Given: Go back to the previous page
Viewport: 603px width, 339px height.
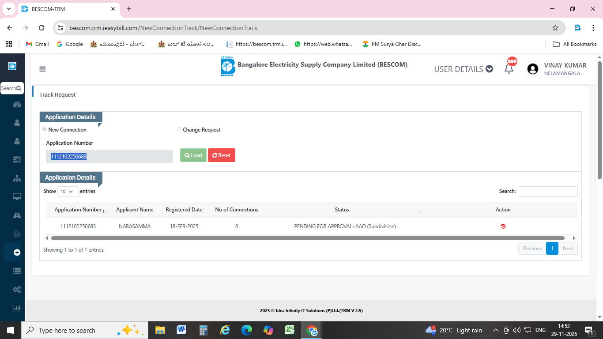Looking at the screenshot, I should [10, 28].
